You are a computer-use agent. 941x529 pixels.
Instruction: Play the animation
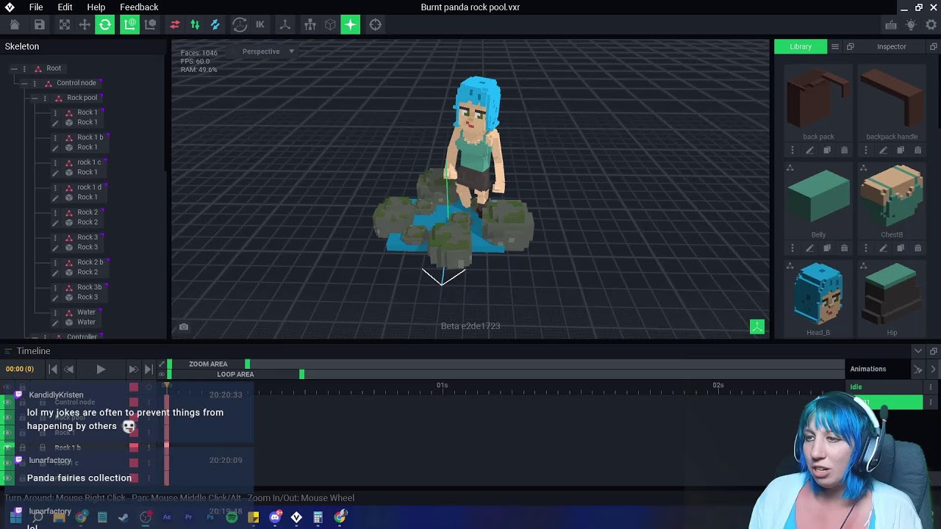click(x=101, y=370)
